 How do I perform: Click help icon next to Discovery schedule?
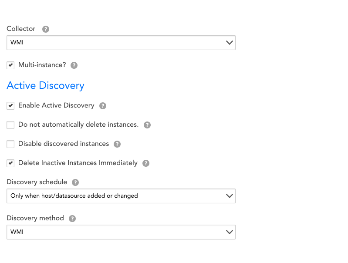(x=75, y=182)
